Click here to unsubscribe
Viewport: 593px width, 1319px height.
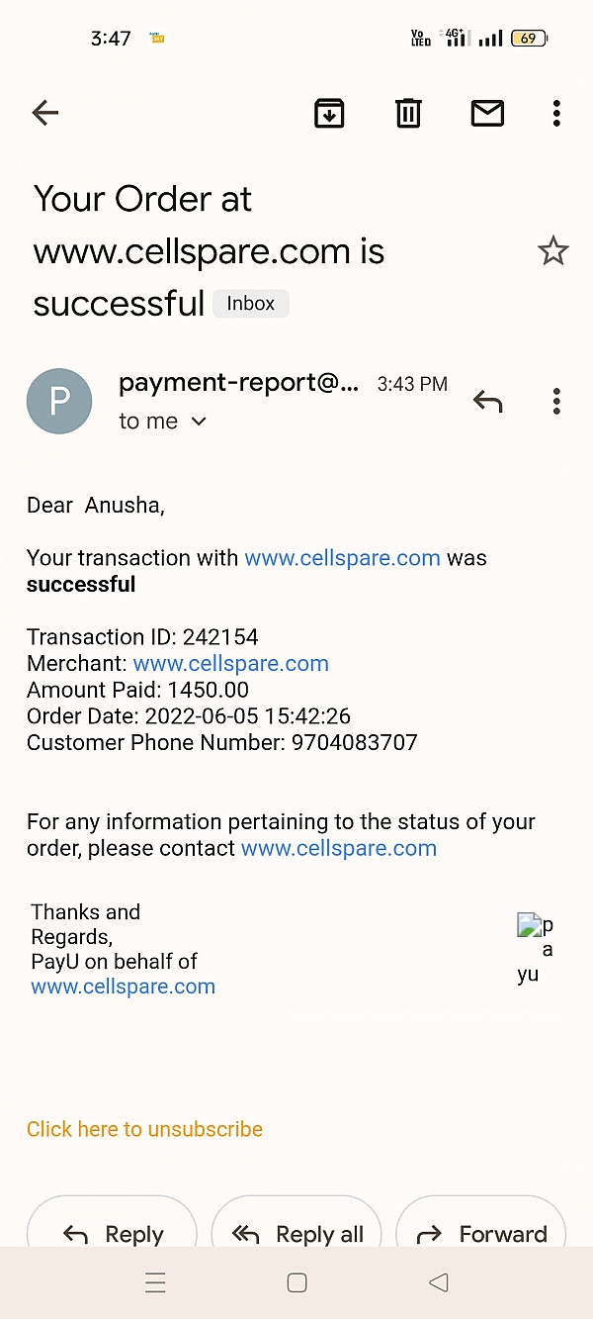click(144, 1129)
